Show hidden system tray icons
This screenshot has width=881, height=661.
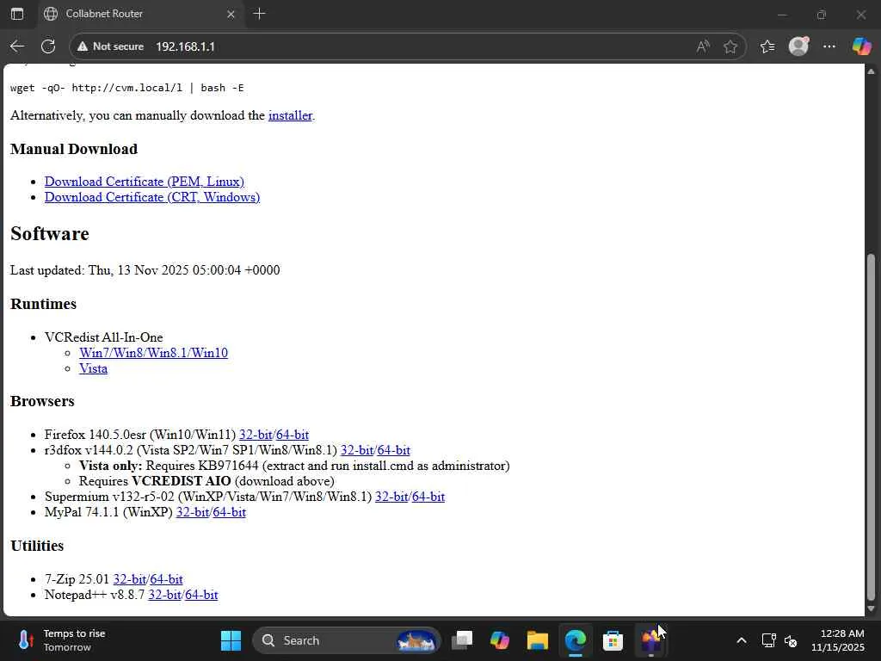click(x=742, y=640)
